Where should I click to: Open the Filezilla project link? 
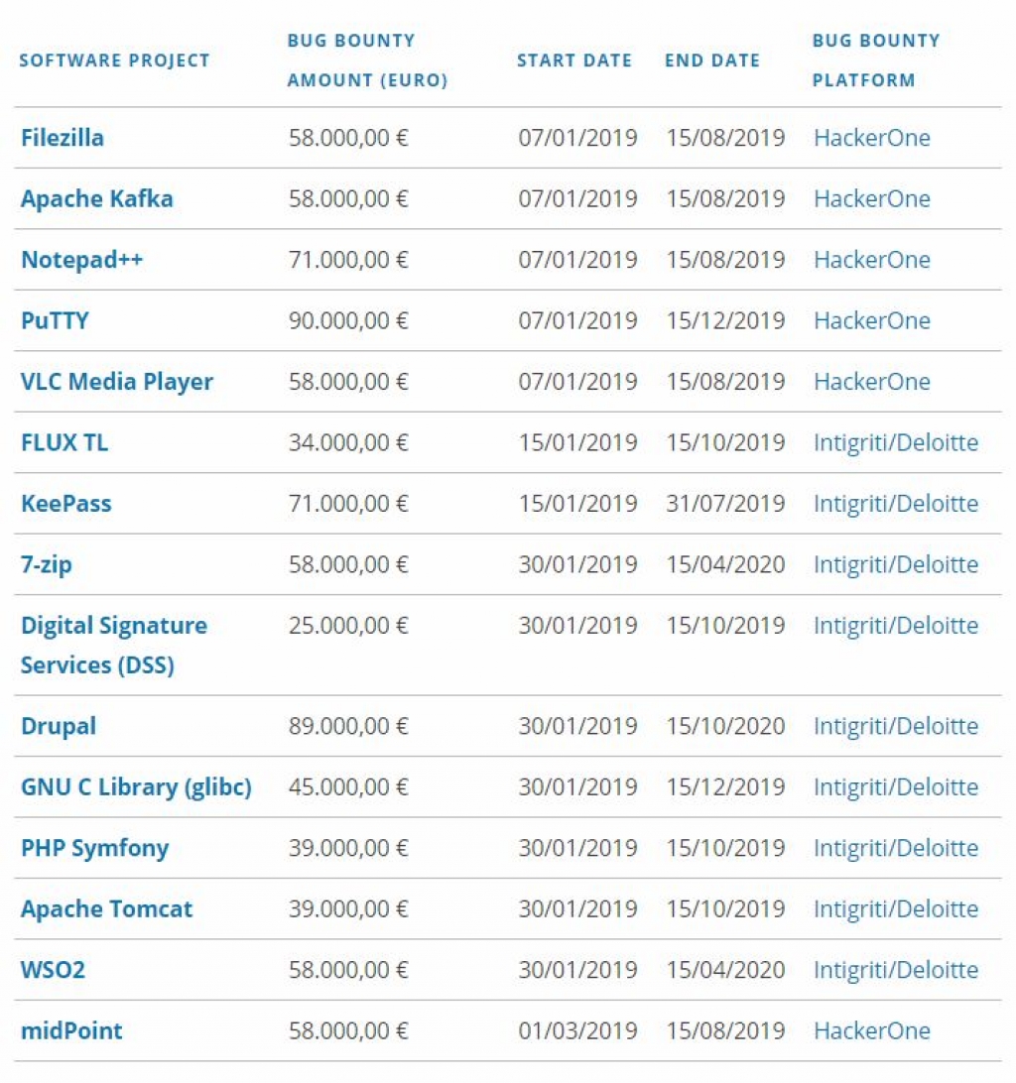63,138
